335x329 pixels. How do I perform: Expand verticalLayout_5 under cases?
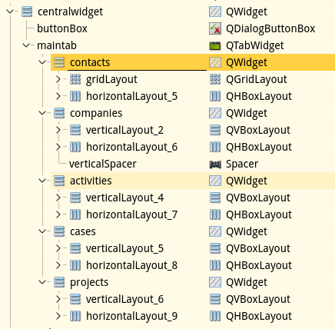pyautogui.click(x=58, y=248)
